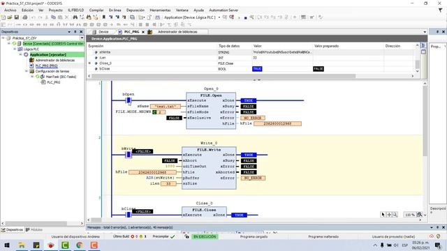Toggle the bClose contact in rung 3
Screen dimensions: 447x251
[129, 215]
